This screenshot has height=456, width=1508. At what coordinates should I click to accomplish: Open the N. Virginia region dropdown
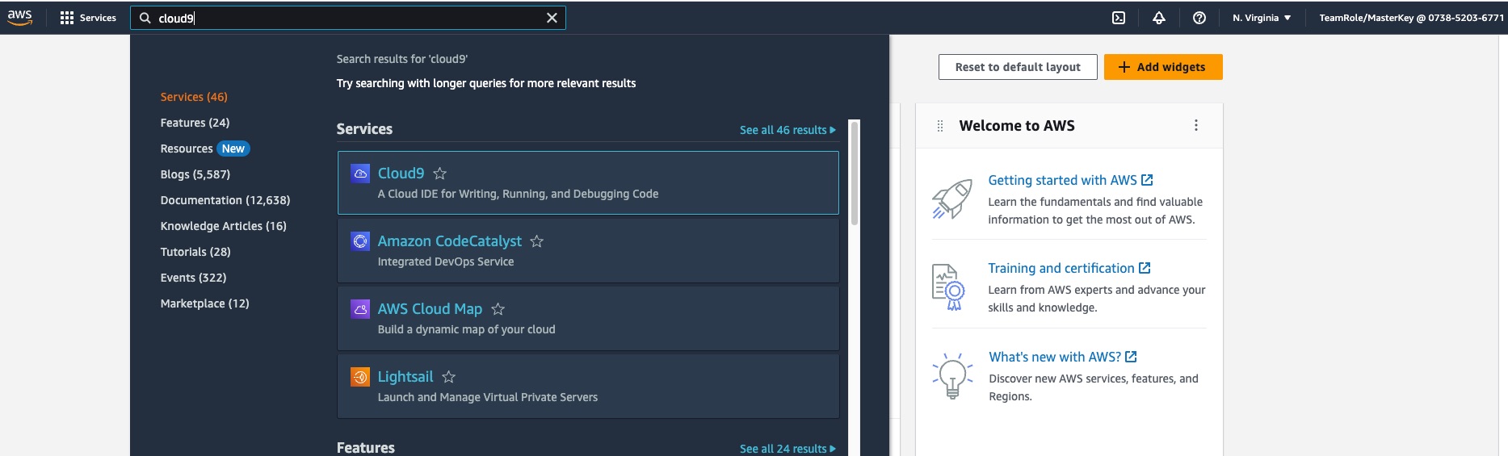(1262, 18)
